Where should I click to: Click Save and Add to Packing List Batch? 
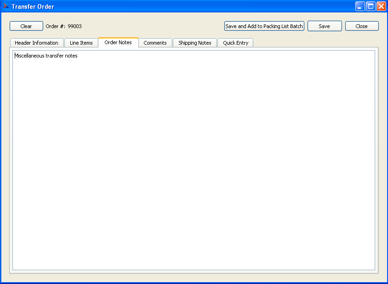264,26
